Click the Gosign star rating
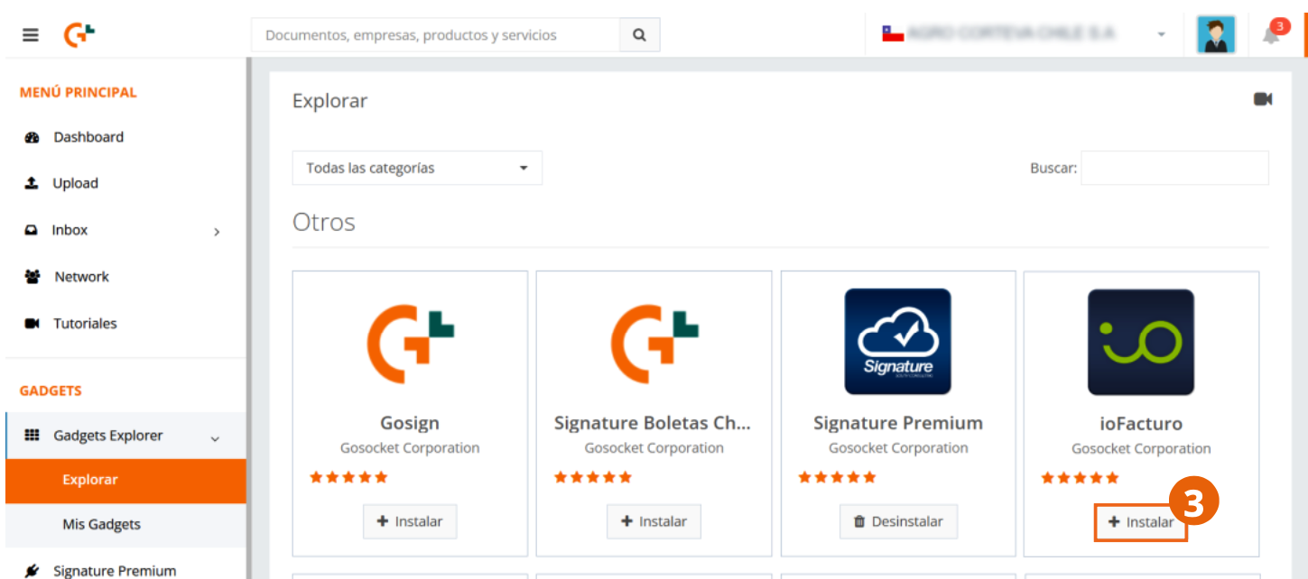1308x579 pixels. coord(348,477)
